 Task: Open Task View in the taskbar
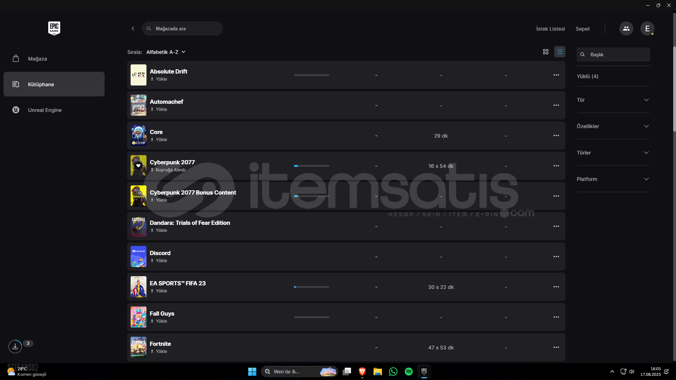click(x=347, y=372)
